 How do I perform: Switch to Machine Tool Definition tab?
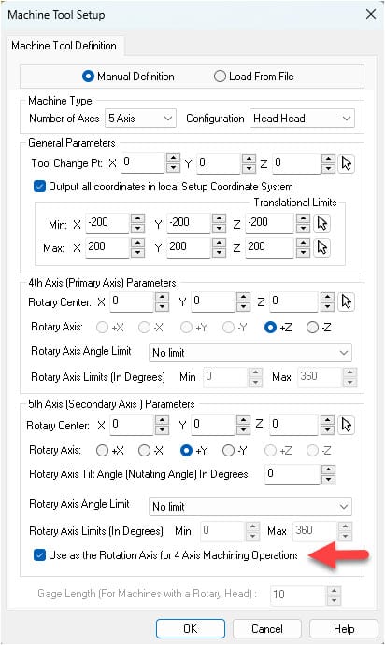pos(64,46)
